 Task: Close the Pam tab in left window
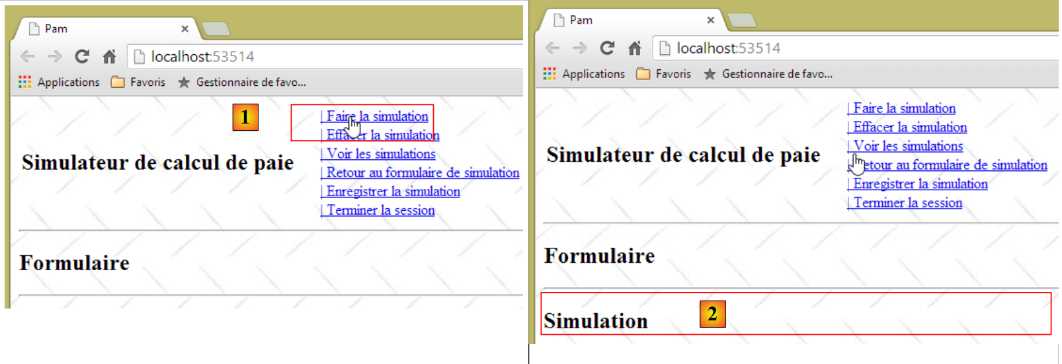184,28
